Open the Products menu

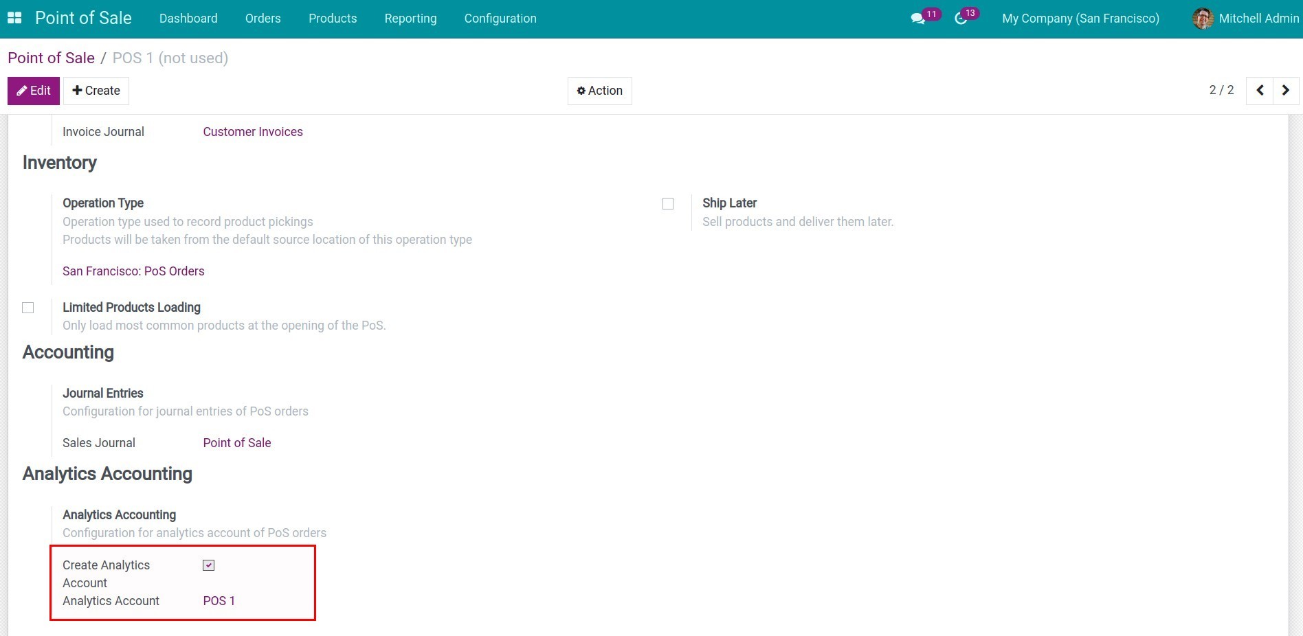[332, 19]
